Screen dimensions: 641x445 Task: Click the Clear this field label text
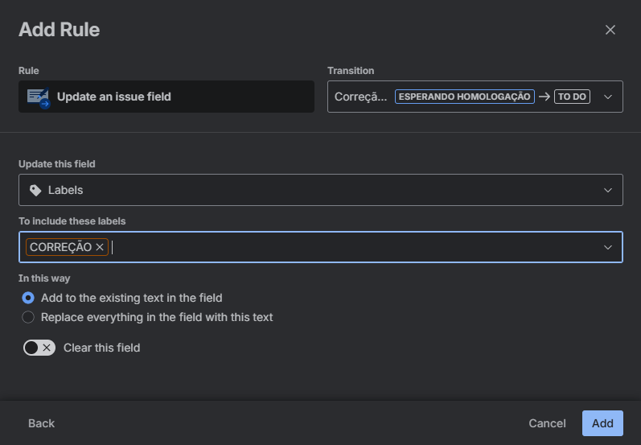[102, 348]
